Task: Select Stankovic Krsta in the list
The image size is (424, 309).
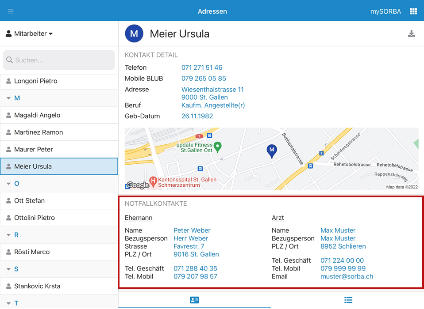Action: coord(37,286)
